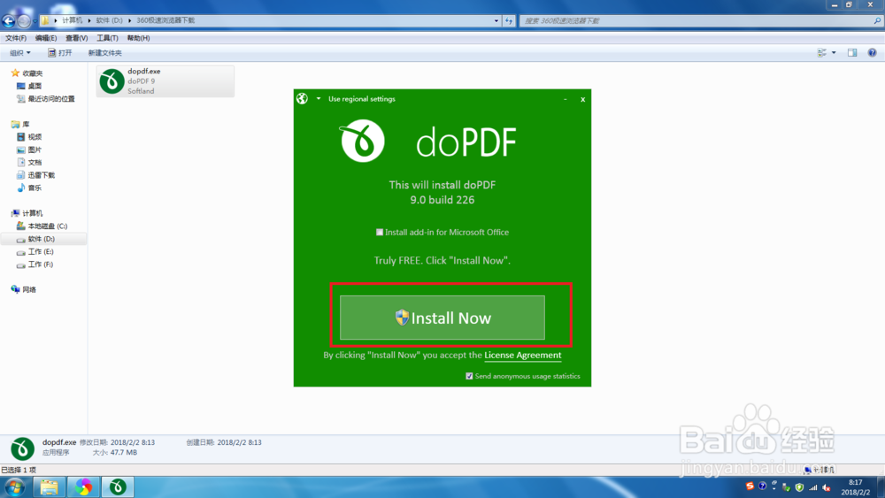Select the dopdf.exe file in Explorer

[x=165, y=81]
